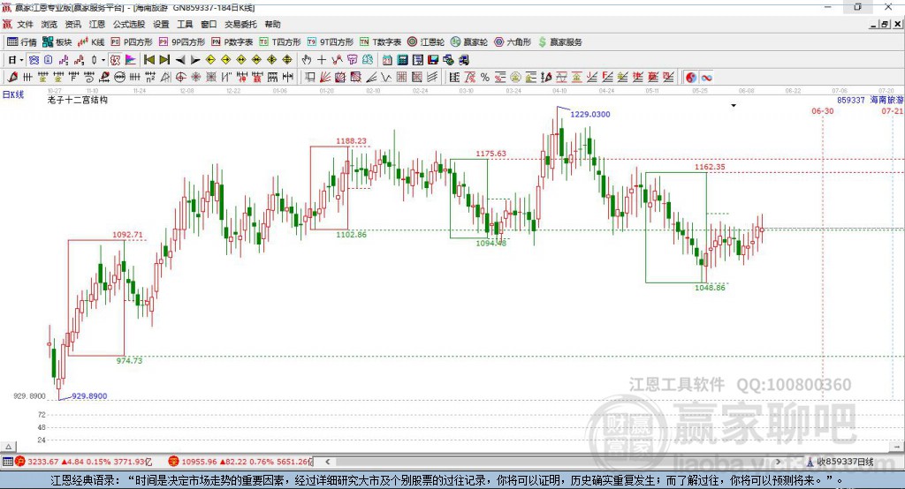Click the 1188.23 price label
The height and width of the screenshot is (489, 905).
(x=351, y=140)
